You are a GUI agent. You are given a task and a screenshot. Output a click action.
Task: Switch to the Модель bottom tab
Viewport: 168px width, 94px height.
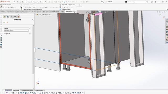pyautogui.click(x=16, y=91)
